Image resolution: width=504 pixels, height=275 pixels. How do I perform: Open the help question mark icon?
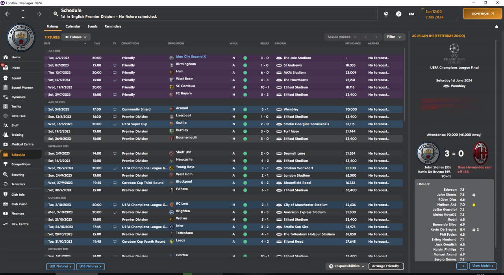click(x=398, y=14)
